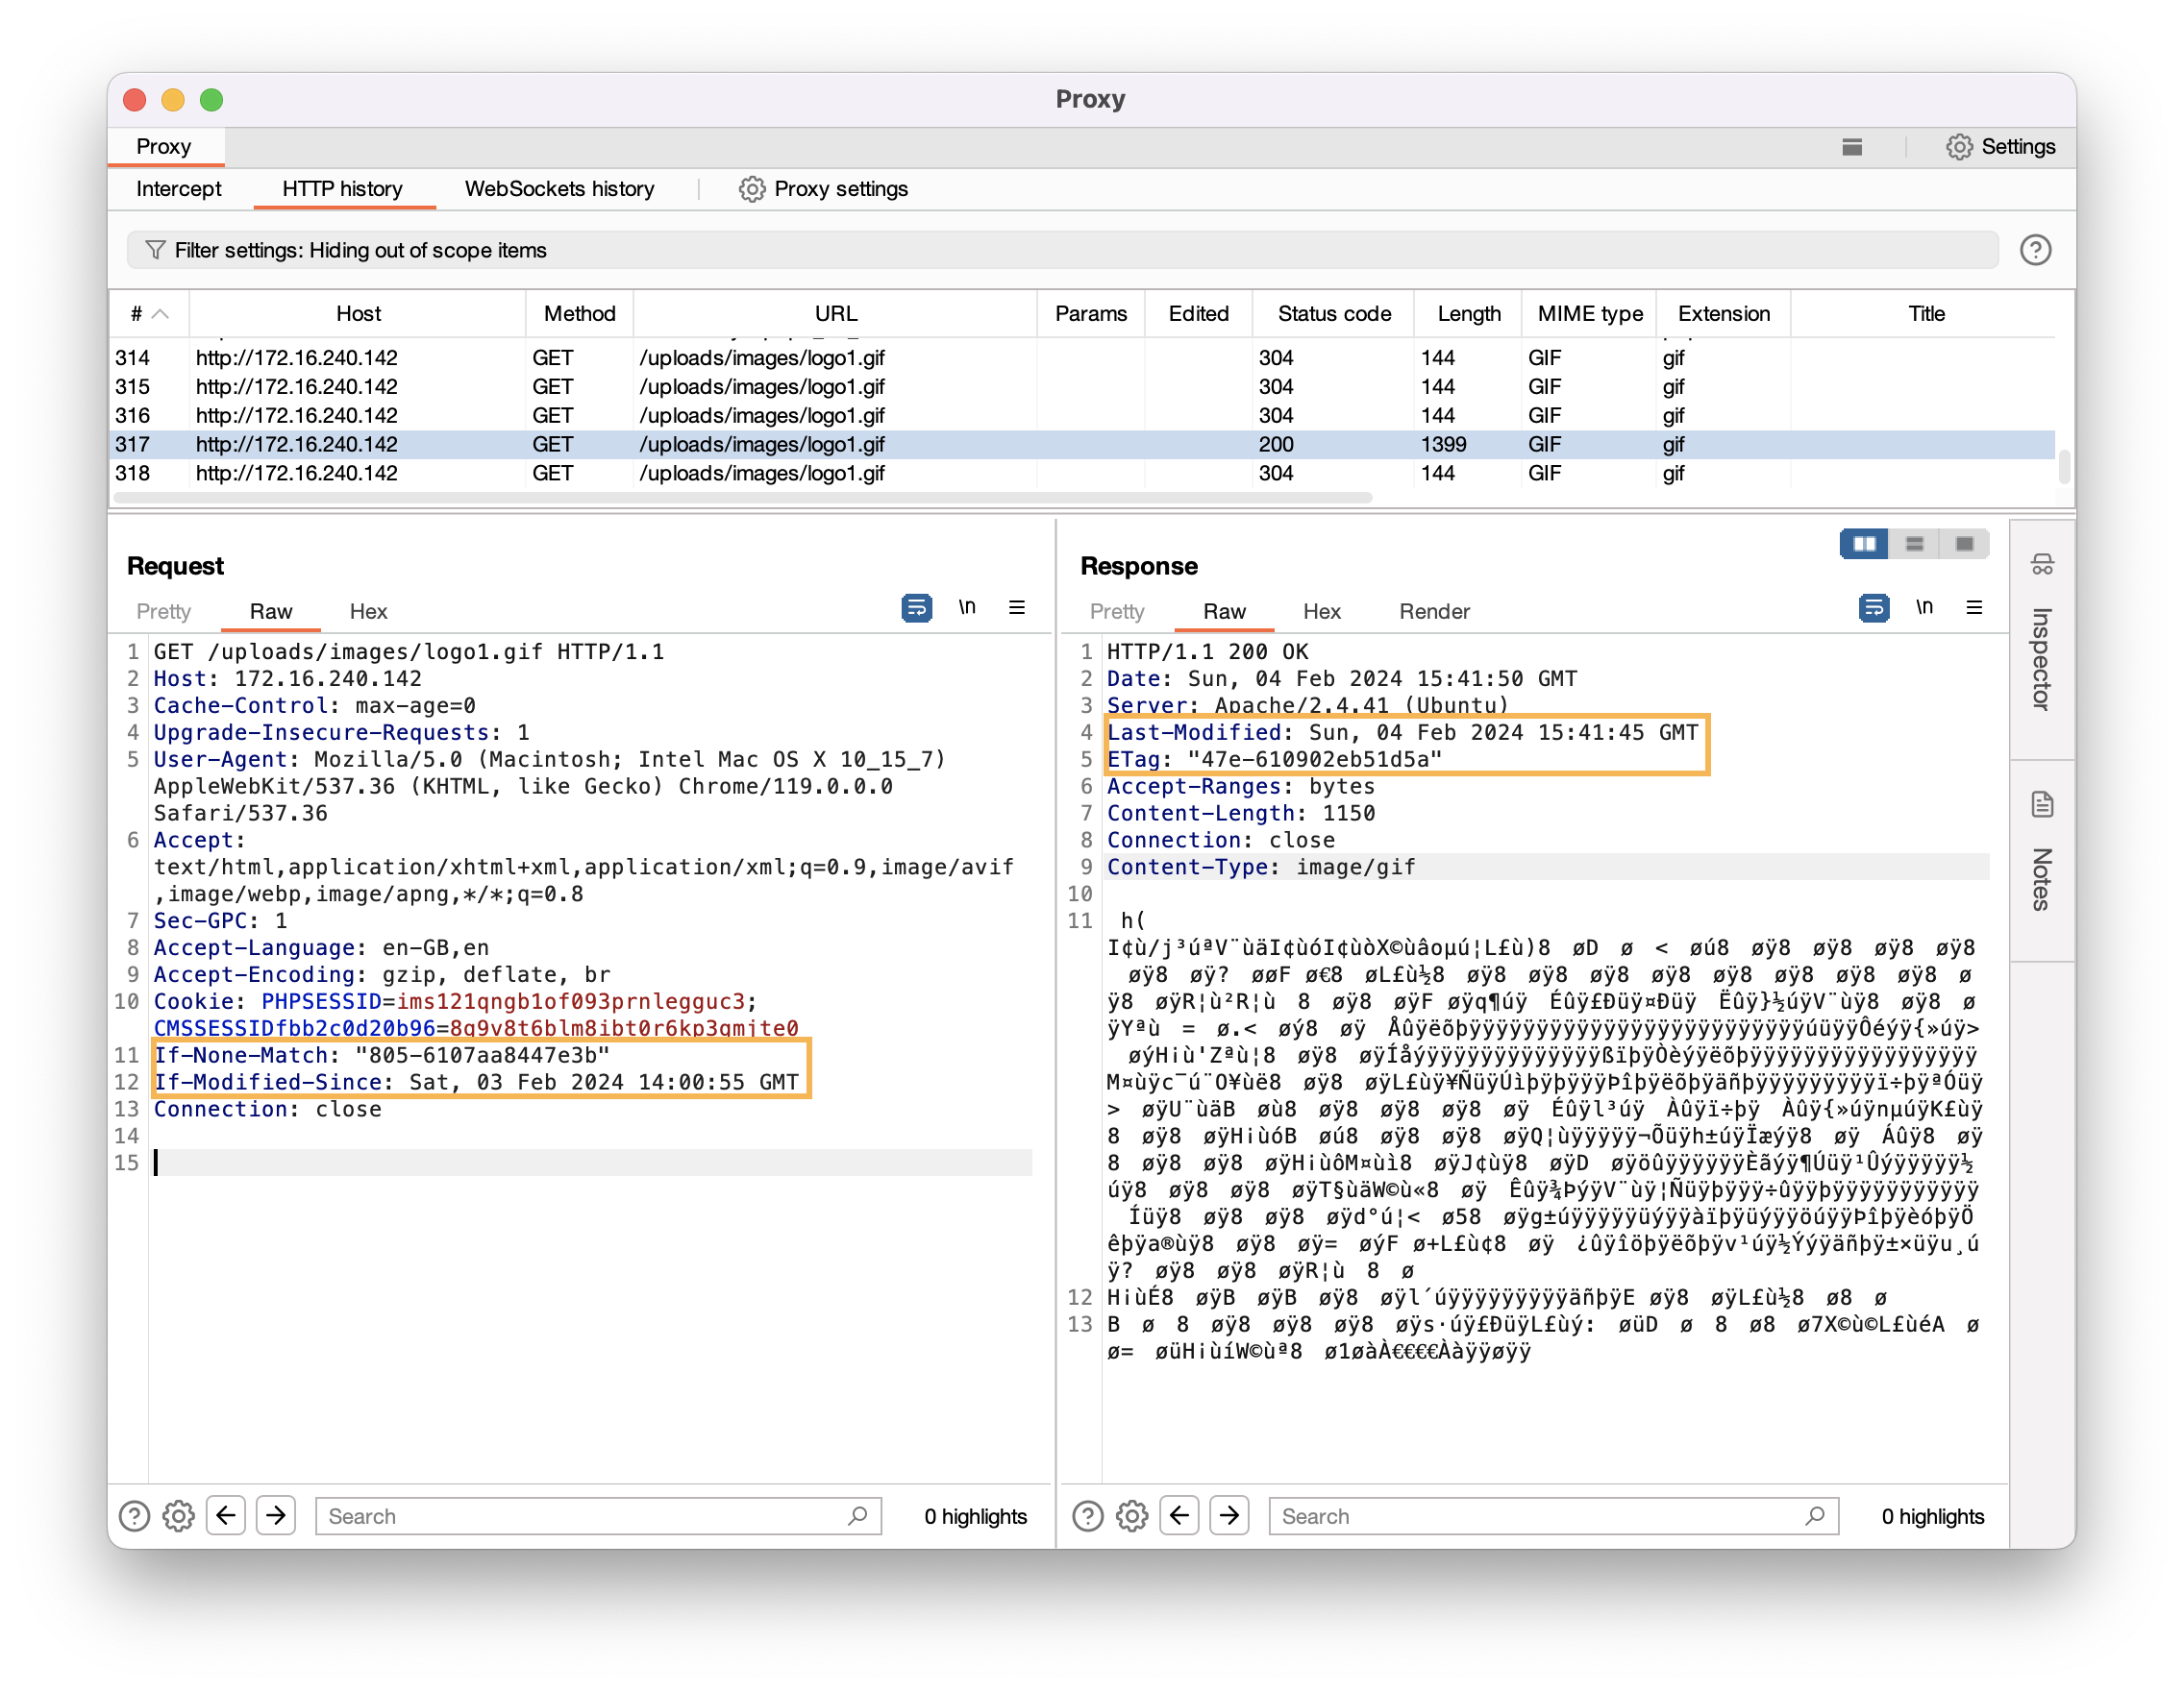Viewport: 2184px width, 1691px height.
Task: Toggle Request word wrap icon
Action: pyautogui.click(x=916, y=607)
